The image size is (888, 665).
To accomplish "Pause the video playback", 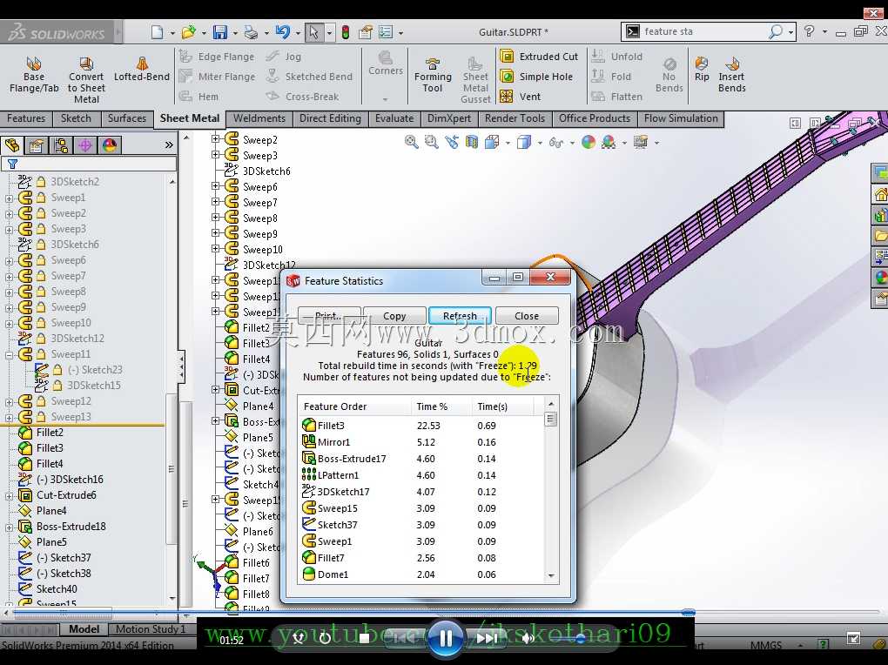I will pyautogui.click(x=447, y=639).
